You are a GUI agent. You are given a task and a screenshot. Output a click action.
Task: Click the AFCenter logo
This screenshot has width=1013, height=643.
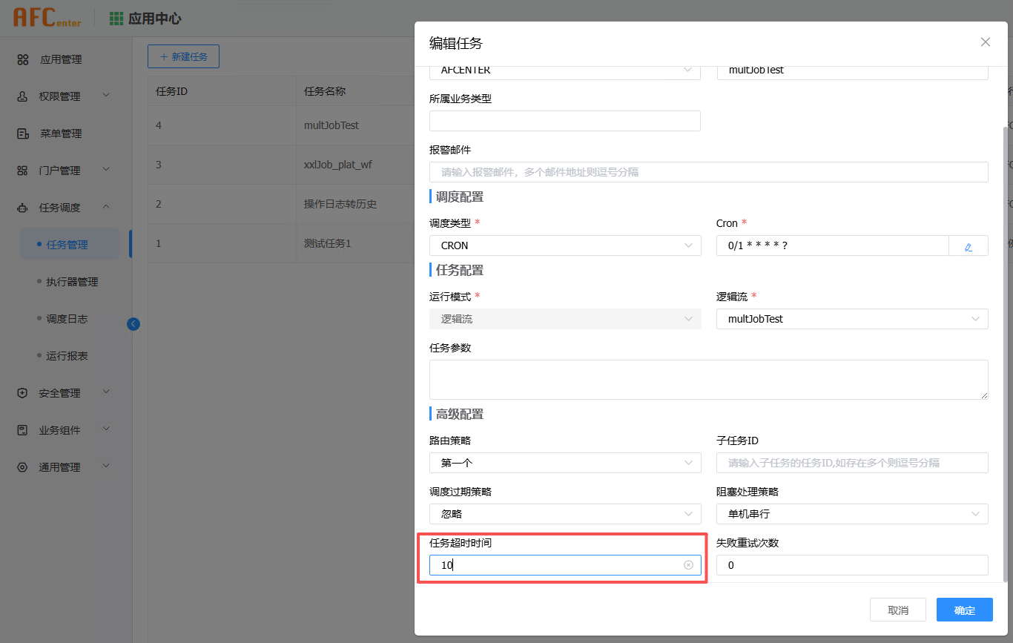[47, 19]
